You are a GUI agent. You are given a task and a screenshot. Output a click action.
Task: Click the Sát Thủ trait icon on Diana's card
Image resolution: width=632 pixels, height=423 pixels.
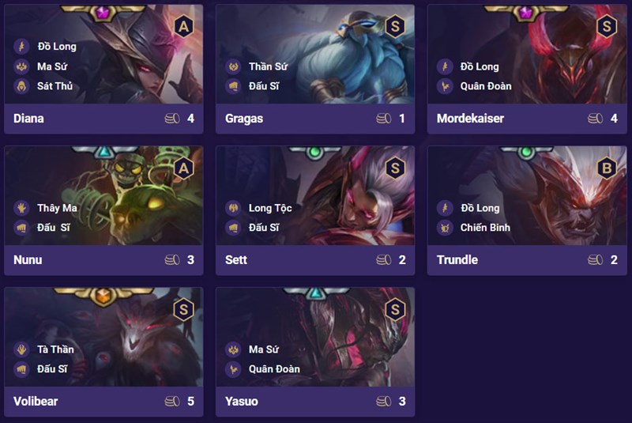tap(21, 86)
